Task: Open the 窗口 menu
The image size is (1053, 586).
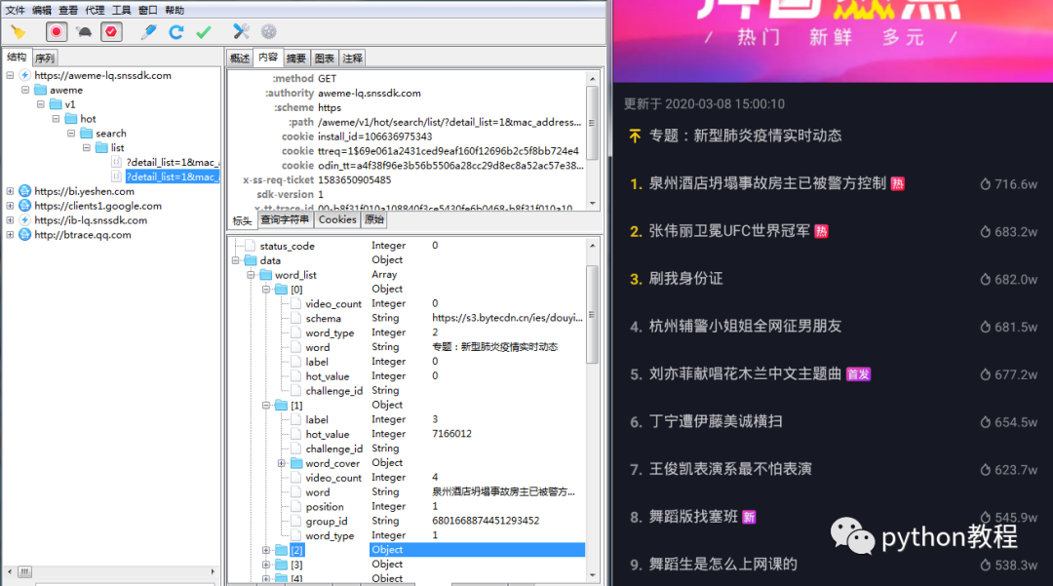Action: [x=148, y=10]
